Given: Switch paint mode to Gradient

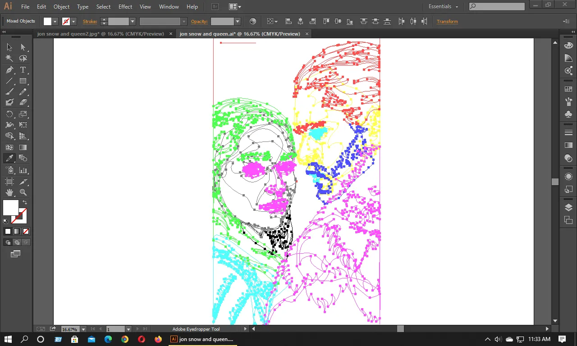Looking at the screenshot, I should (17, 232).
